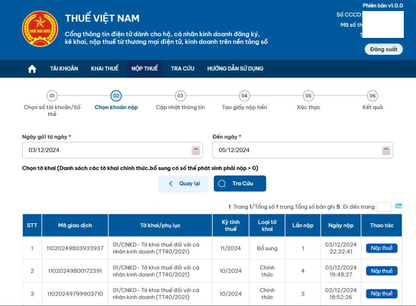Open the TÀI KHOẢN menu

[64, 69]
